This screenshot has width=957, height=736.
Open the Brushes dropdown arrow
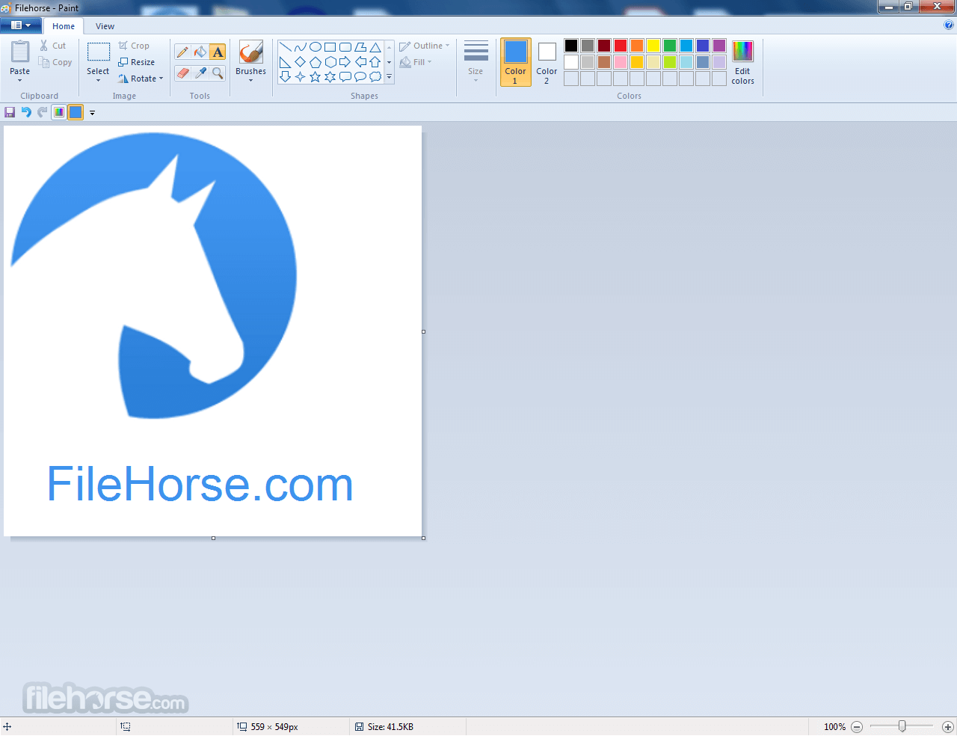250,80
